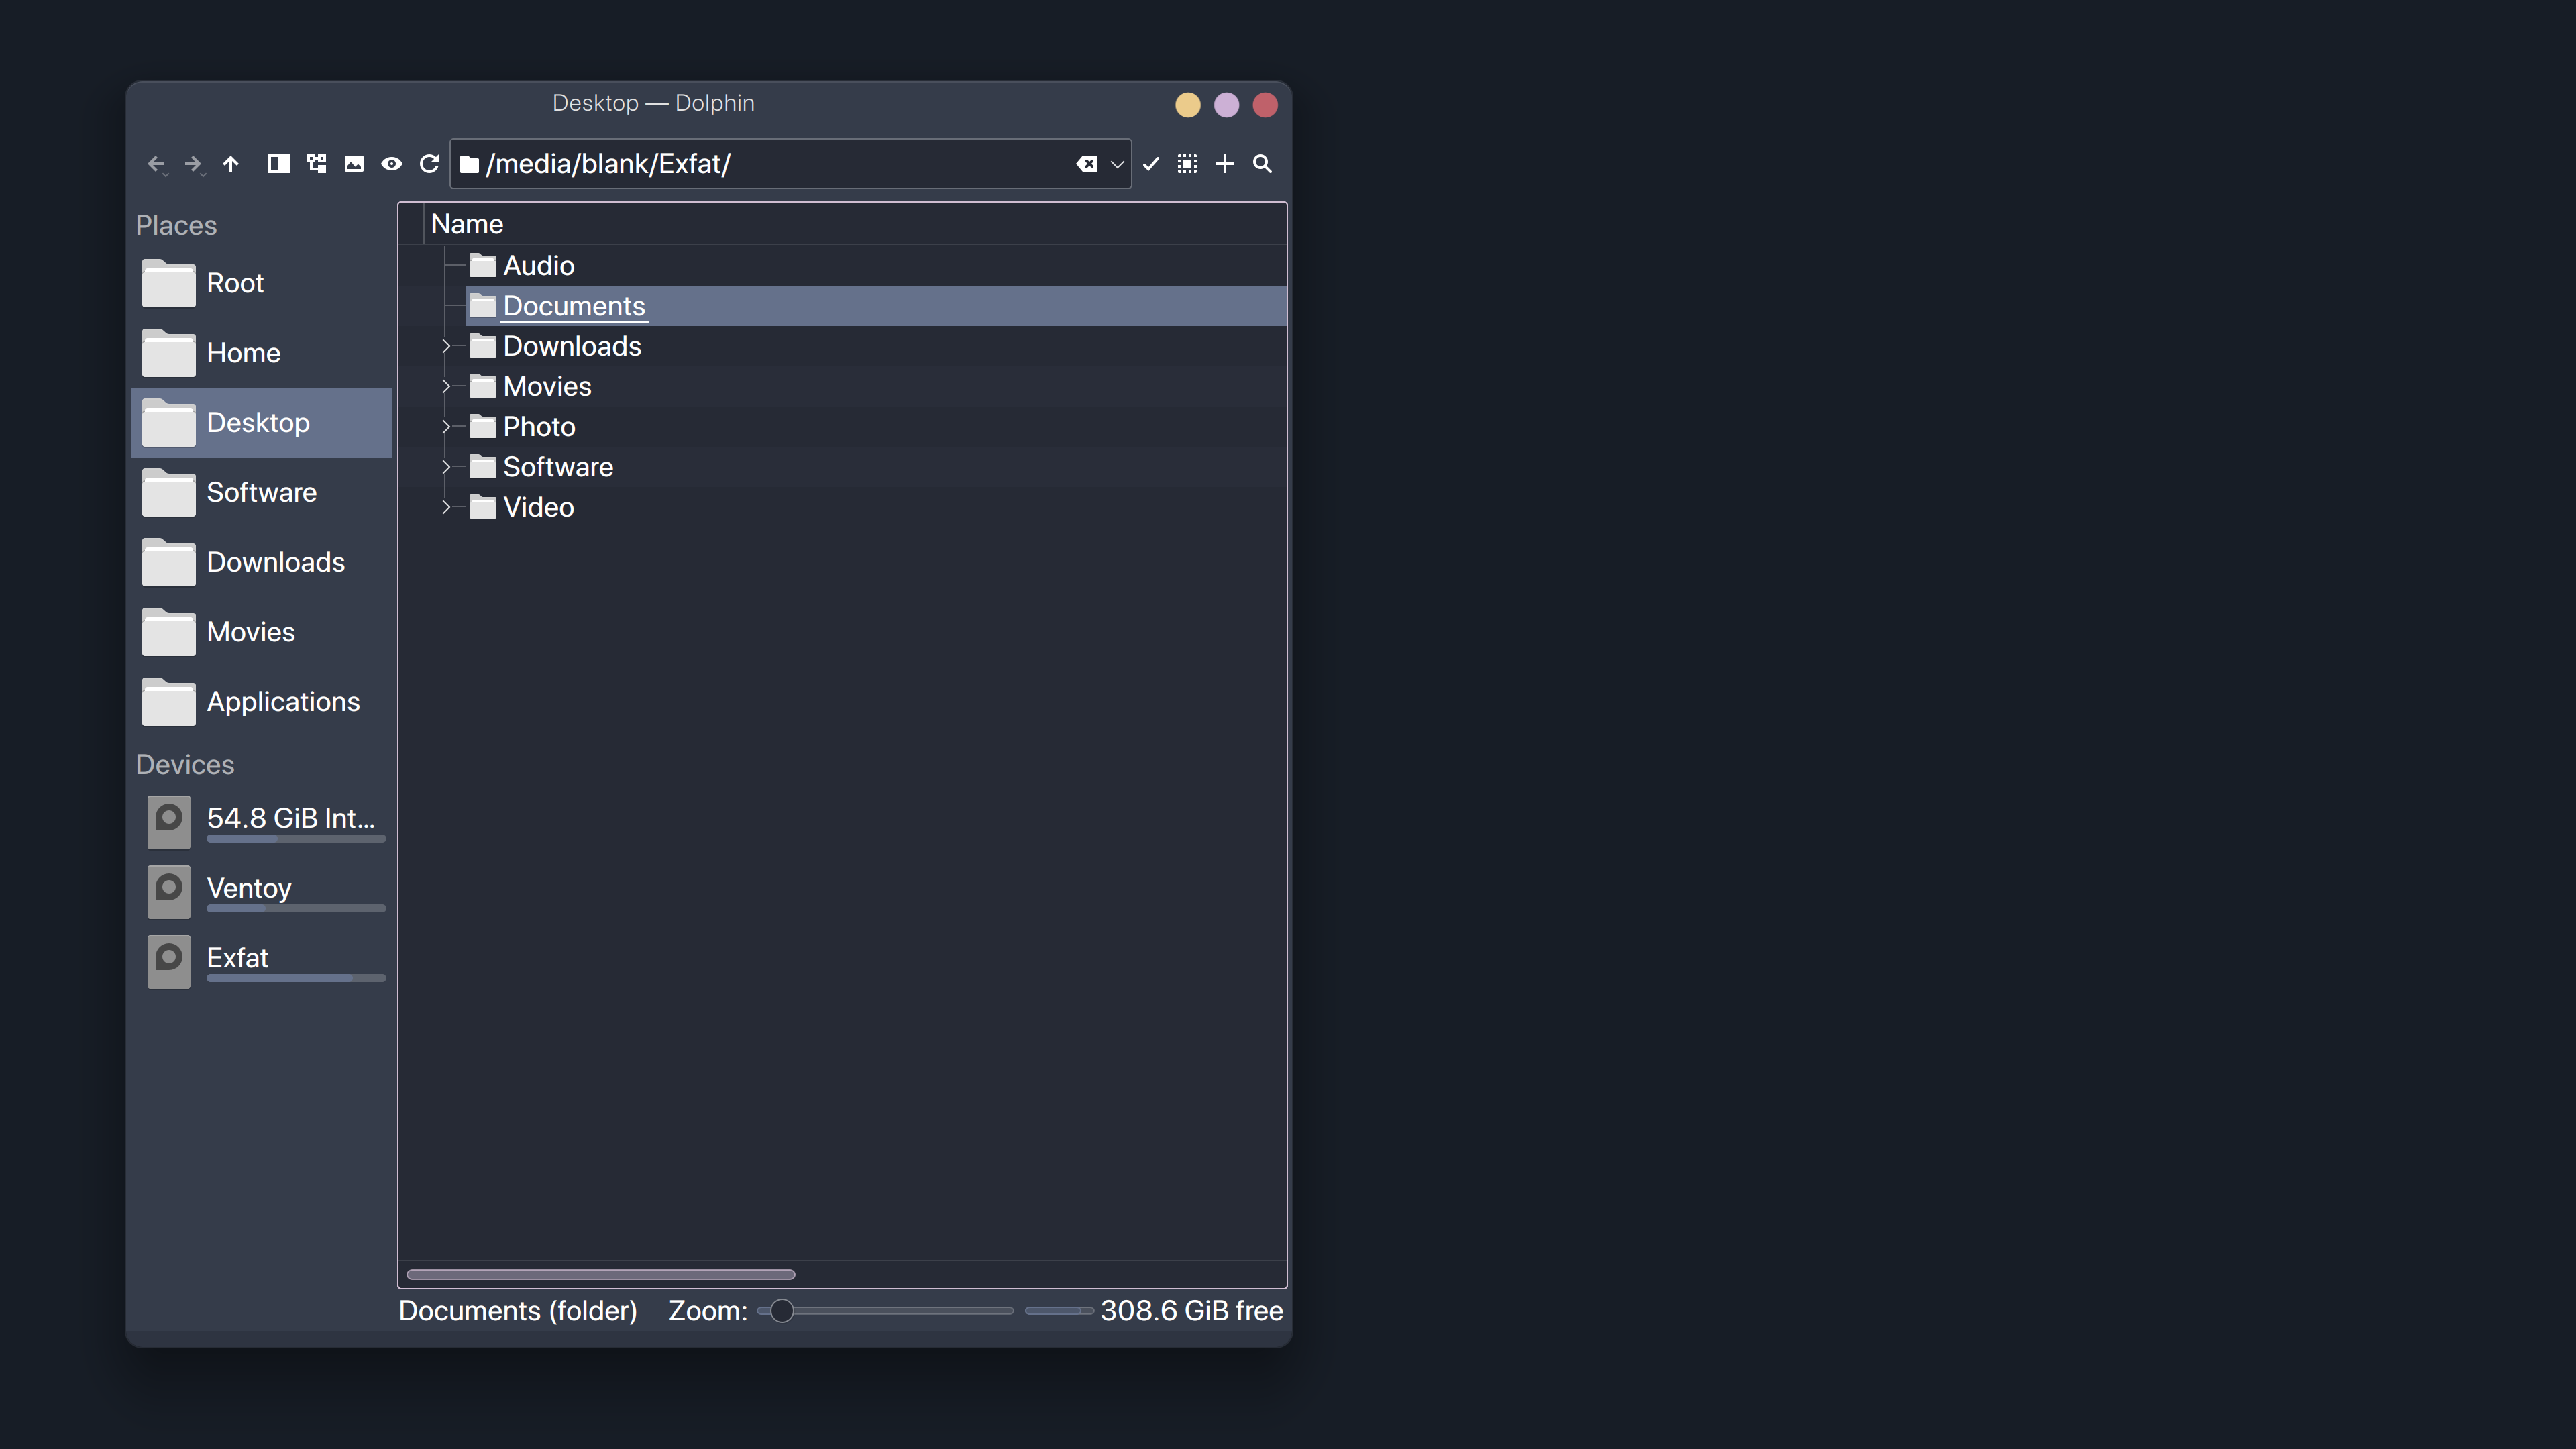Expand the Photo folder tree arrow

click(446, 427)
